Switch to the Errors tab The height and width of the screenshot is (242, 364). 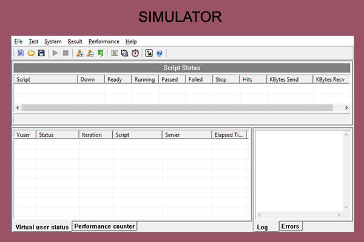pos(290,226)
